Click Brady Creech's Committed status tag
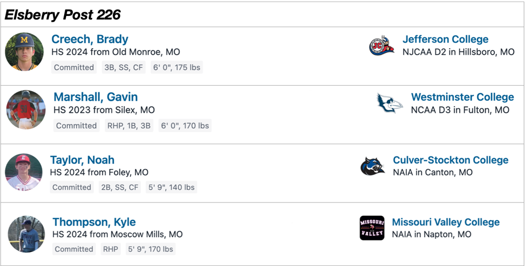The height and width of the screenshot is (266, 525). tap(74, 68)
